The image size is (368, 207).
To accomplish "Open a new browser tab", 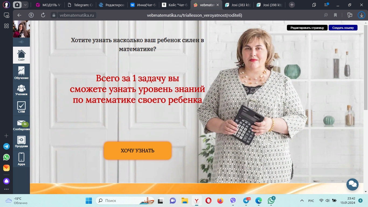I will coord(292,5).
